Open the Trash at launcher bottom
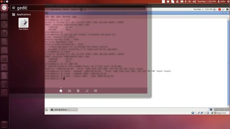 (x=4, y=124)
